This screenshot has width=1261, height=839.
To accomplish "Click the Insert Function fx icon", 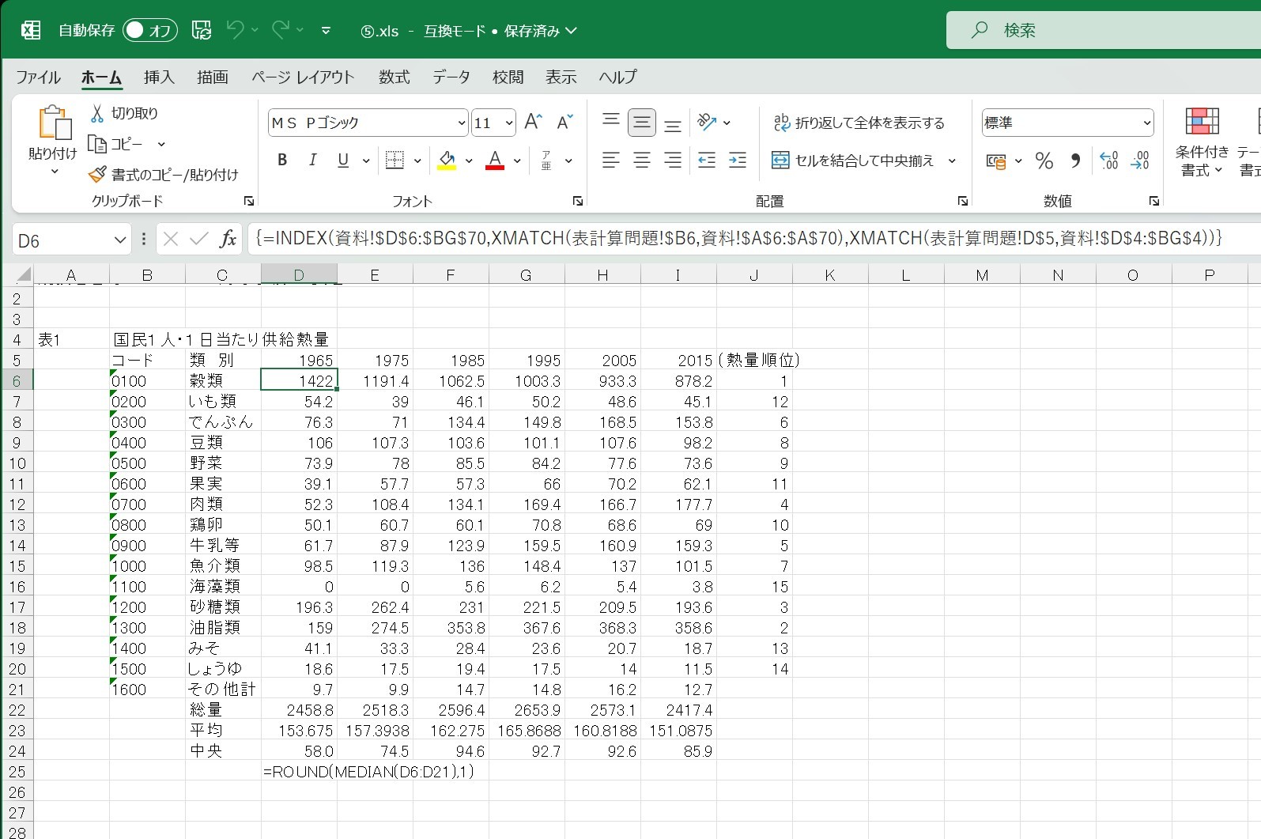I will (x=228, y=239).
